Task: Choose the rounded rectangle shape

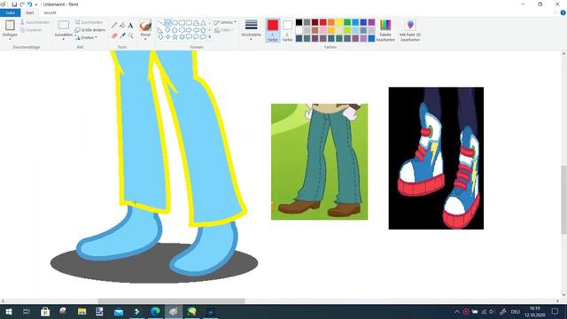Action: point(189,23)
